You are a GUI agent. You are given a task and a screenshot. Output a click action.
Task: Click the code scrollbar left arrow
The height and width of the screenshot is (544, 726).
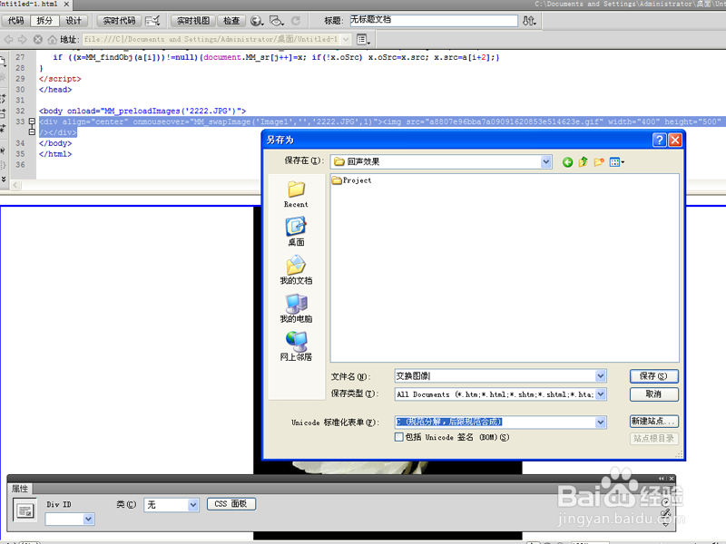pos(15,185)
